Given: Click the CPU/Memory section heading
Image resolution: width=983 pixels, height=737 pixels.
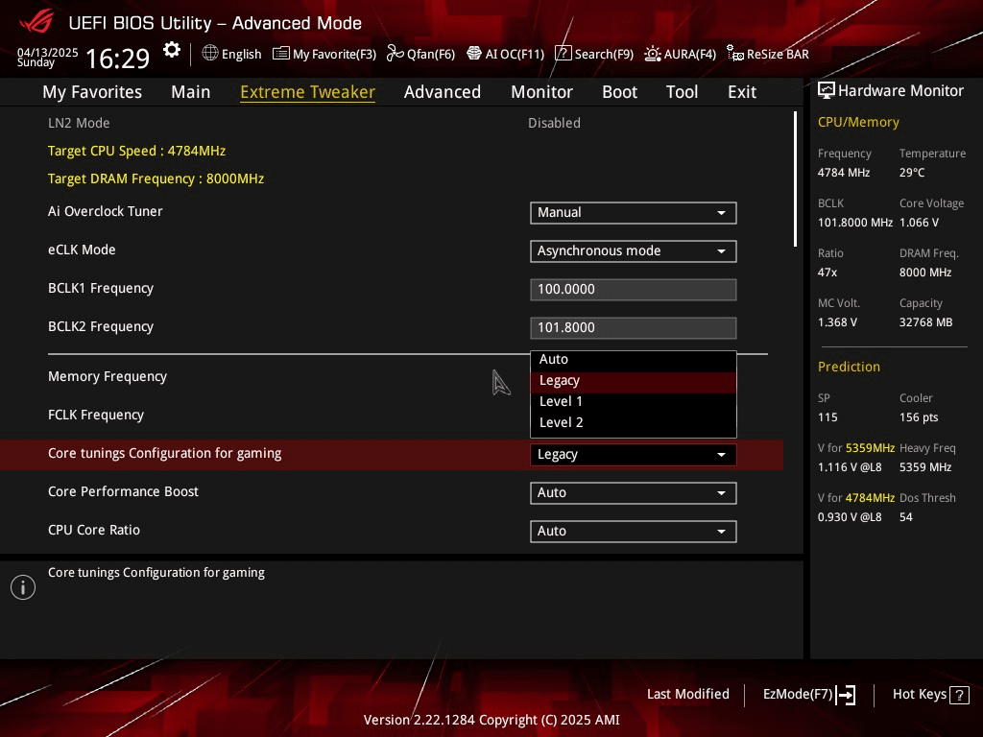Looking at the screenshot, I should (x=858, y=122).
